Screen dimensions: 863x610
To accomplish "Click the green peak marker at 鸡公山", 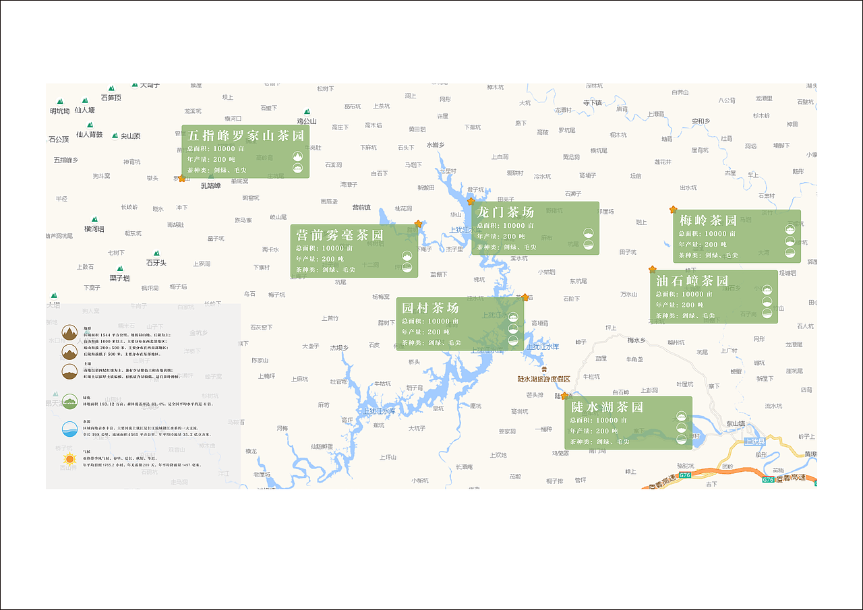I will tap(307, 112).
